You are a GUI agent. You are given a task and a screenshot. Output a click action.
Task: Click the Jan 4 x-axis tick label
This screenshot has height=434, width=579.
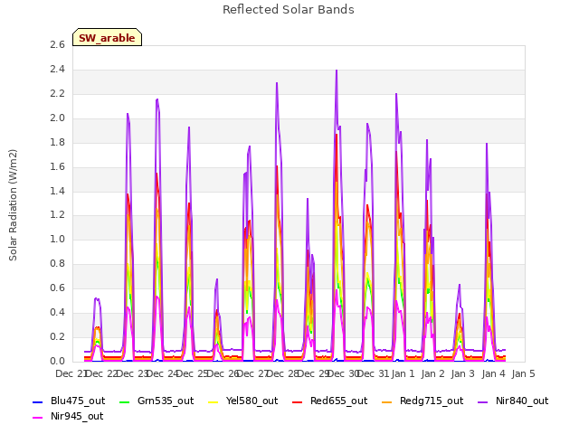tap(493, 373)
